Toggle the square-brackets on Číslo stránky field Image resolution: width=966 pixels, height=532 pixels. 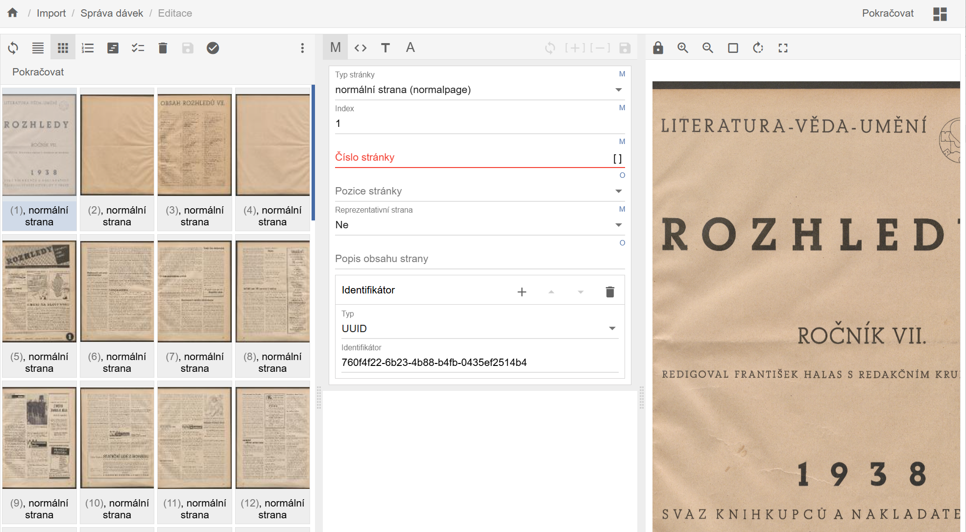tap(617, 159)
